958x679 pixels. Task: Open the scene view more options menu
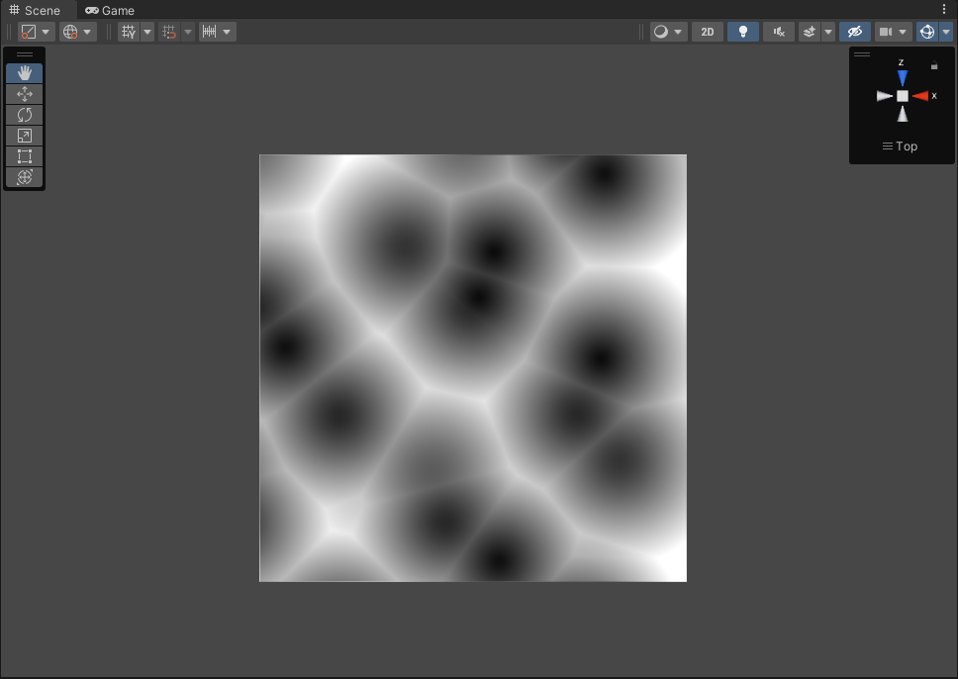click(x=944, y=9)
